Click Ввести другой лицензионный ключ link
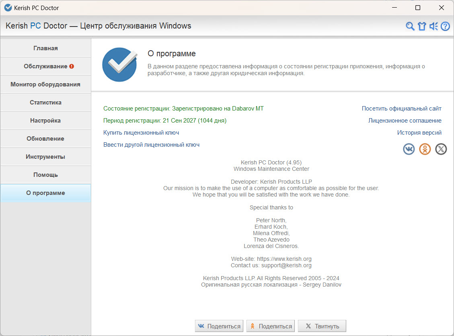454x336 pixels. click(x=151, y=145)
